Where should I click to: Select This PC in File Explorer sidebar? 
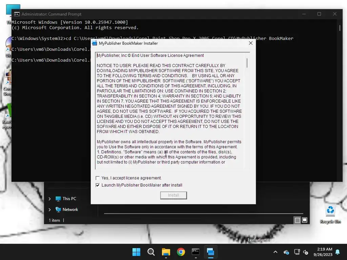69,198
